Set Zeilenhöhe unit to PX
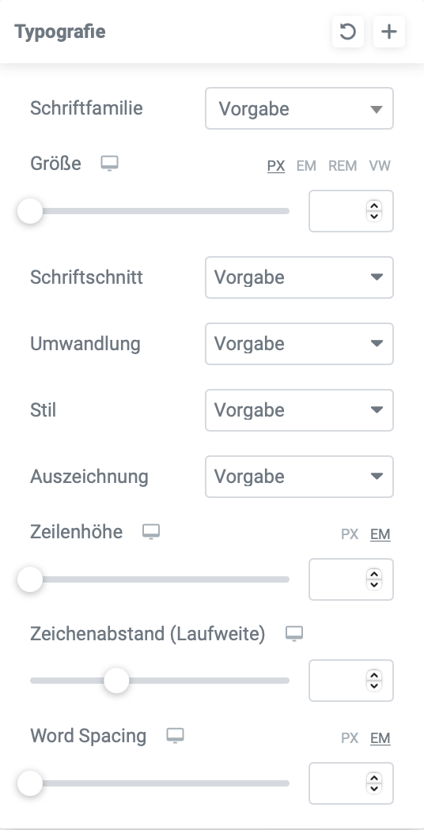Viewport: 424px width, 830px height. coord(350,534)
